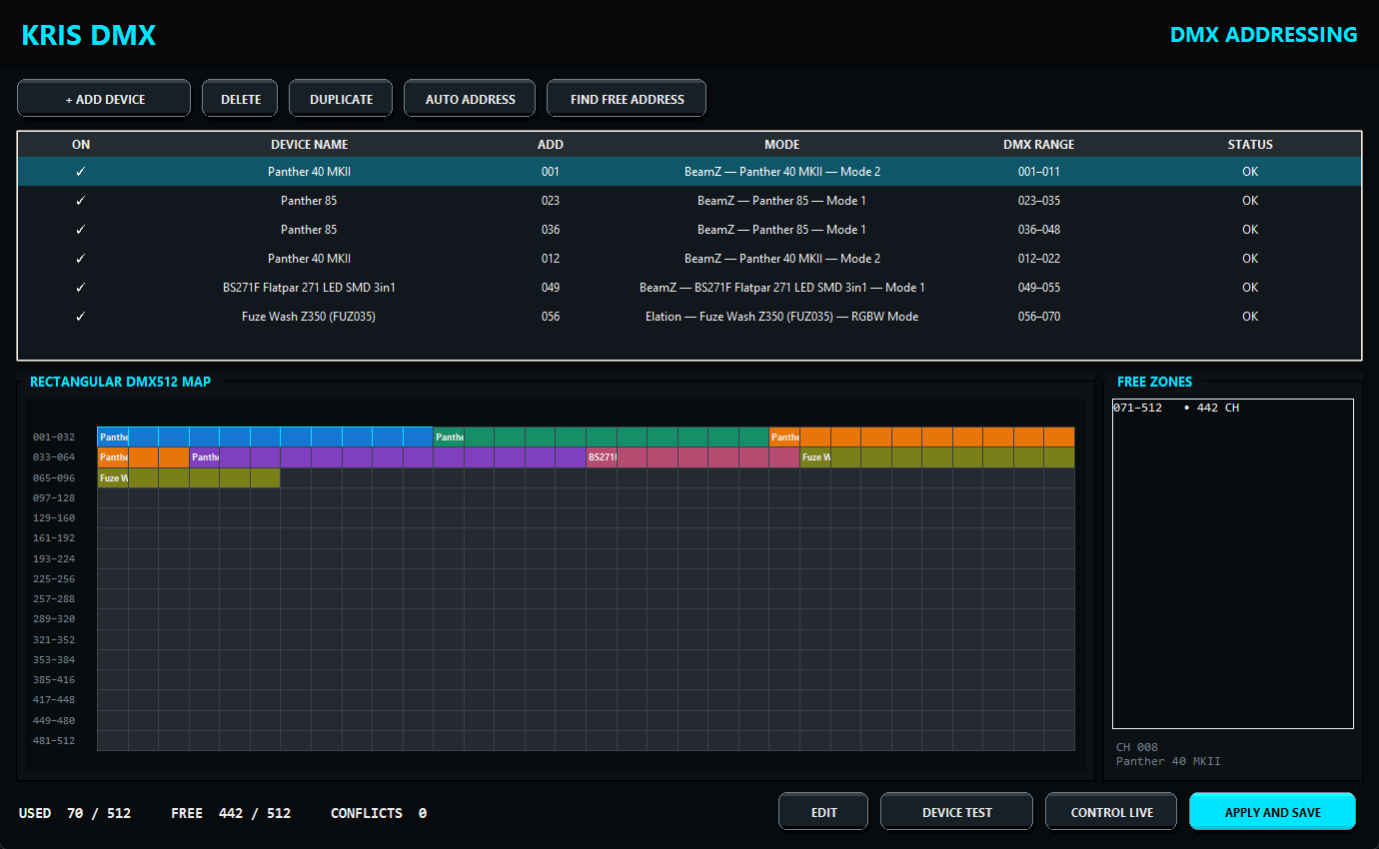Select the Panther 40 MKII device name at address 001
1379x849 pixels.
pyautogui.click(x=309, y=172)
